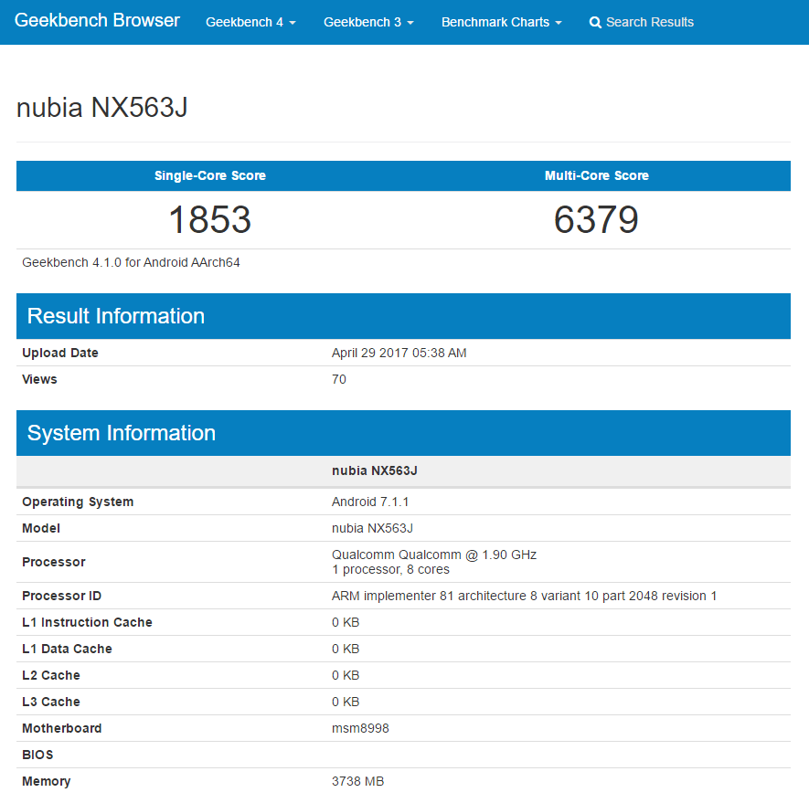Click the search magnifier icon

[595, 23]
